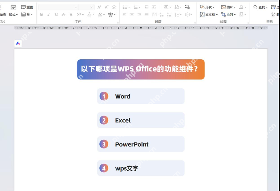Viewport: 280px width, 191px height.
Task: Toggle underline formatting
Action: (56, 15)
